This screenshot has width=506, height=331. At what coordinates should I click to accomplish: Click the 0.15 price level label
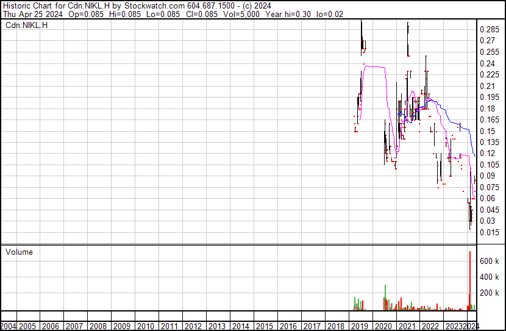[488, 131]
